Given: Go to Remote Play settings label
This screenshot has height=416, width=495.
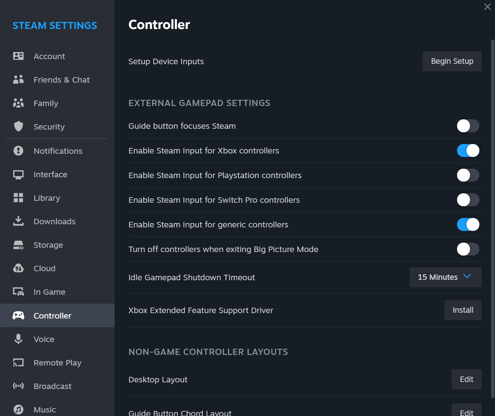Looking at the screenshot, I should 57,363.
